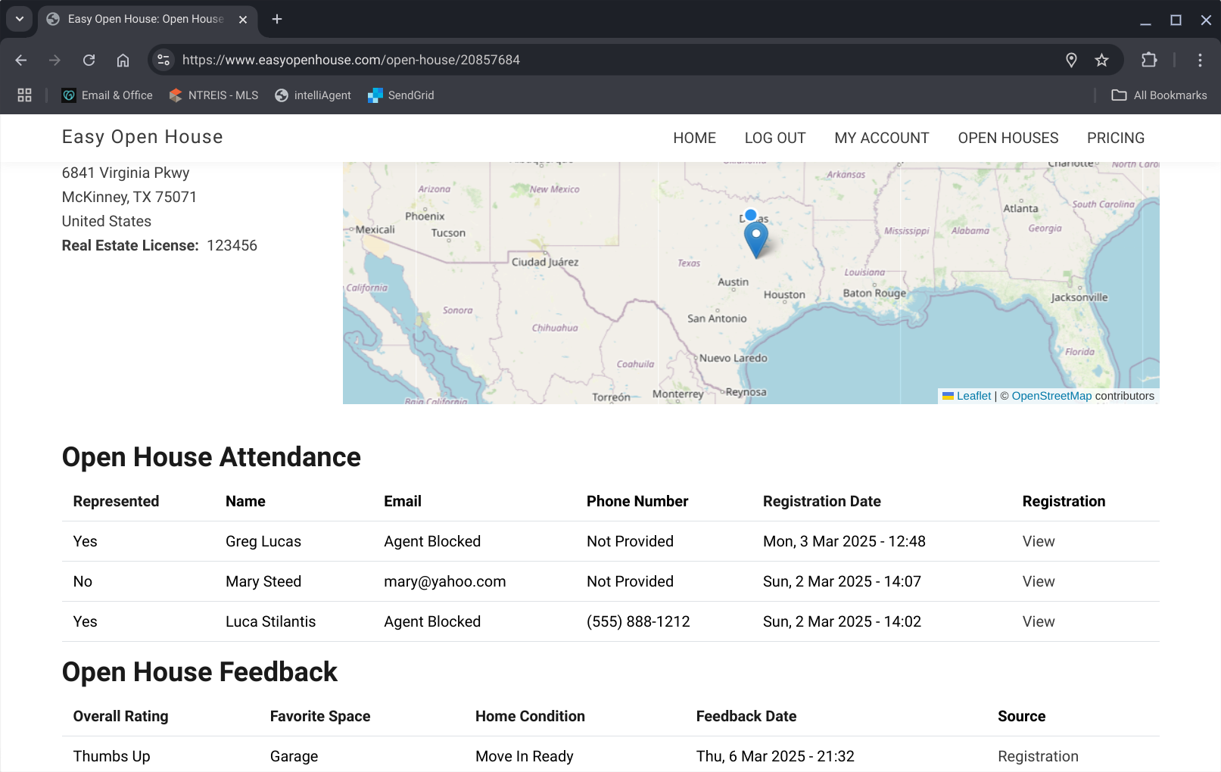Navigate to OPEN HOUSES
The image size is (1221, 772).
[x=1008, y=138]
